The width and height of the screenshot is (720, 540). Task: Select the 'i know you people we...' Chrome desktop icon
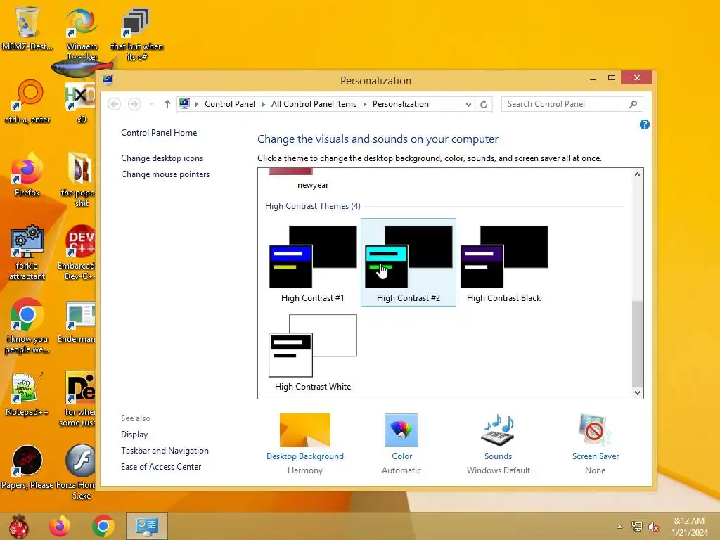(x=27, y=326)
